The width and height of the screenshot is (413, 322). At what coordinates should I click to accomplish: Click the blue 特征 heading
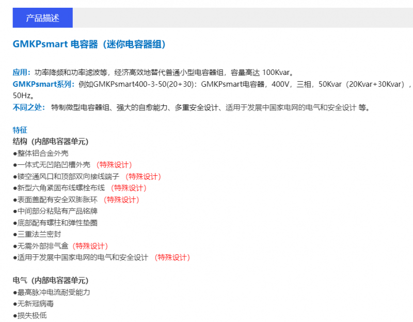point(20,130)
